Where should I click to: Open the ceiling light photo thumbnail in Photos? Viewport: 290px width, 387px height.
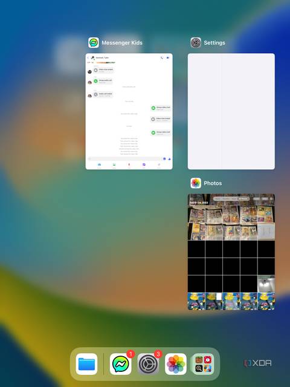pyautogui.click(x=266, y=284)
